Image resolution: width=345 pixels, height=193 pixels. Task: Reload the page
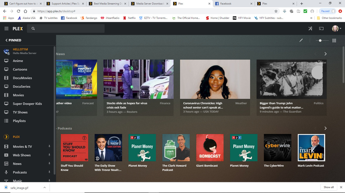click(19, 11)
